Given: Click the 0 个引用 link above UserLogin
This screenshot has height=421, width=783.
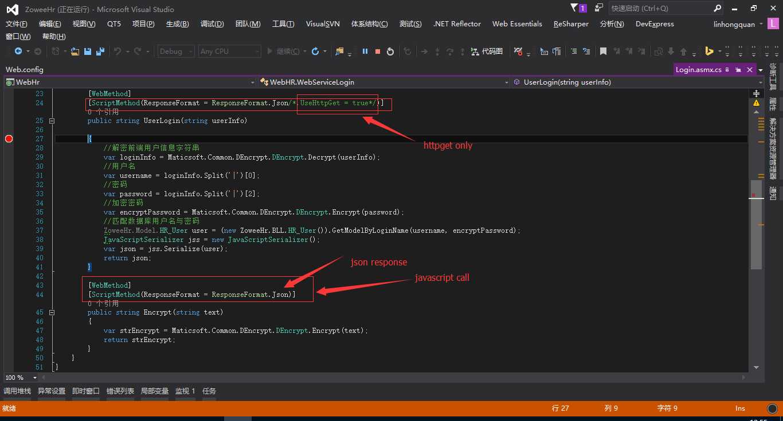Looking at the screenshot, I should [x=103, y=112].
